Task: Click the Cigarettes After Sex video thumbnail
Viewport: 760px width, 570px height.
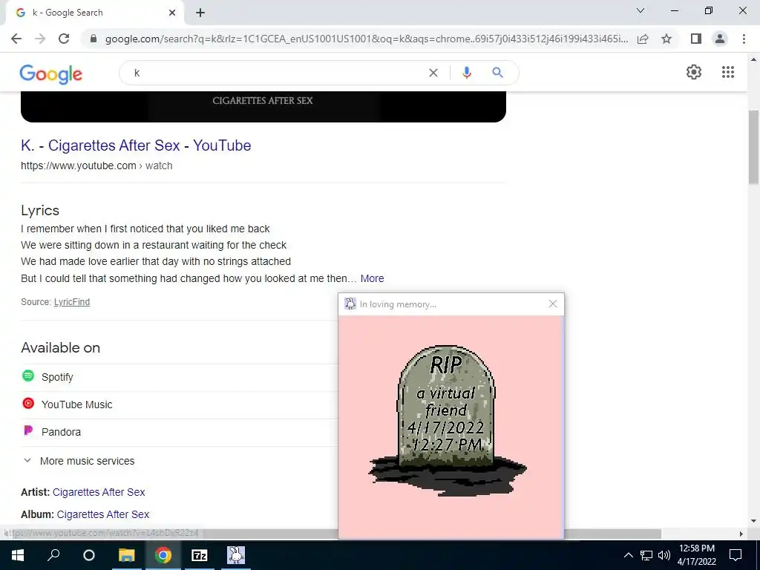Action: coord(263,106)
